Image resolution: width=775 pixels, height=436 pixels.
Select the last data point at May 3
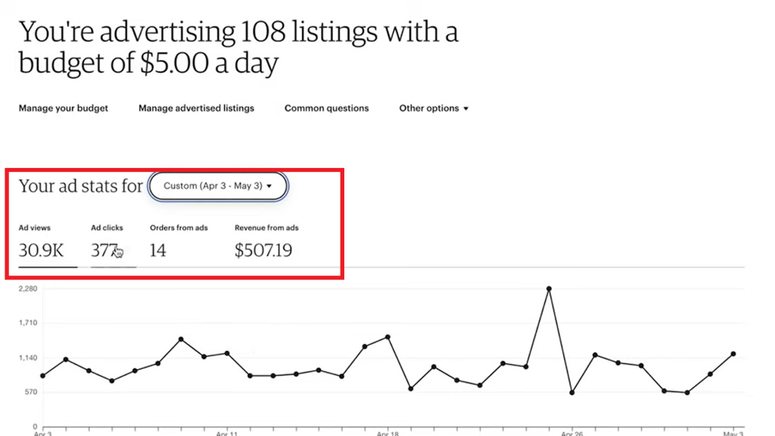[x=733, y=353]
